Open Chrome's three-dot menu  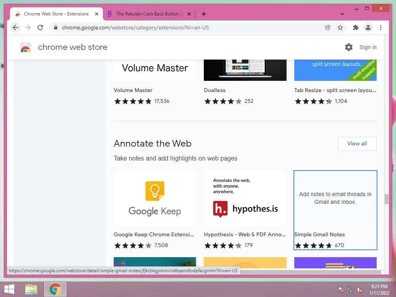pyautogui.click(x=381, y=27)
